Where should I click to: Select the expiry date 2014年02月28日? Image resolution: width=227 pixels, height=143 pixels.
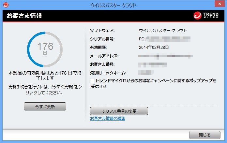click(x=154, y=48)
